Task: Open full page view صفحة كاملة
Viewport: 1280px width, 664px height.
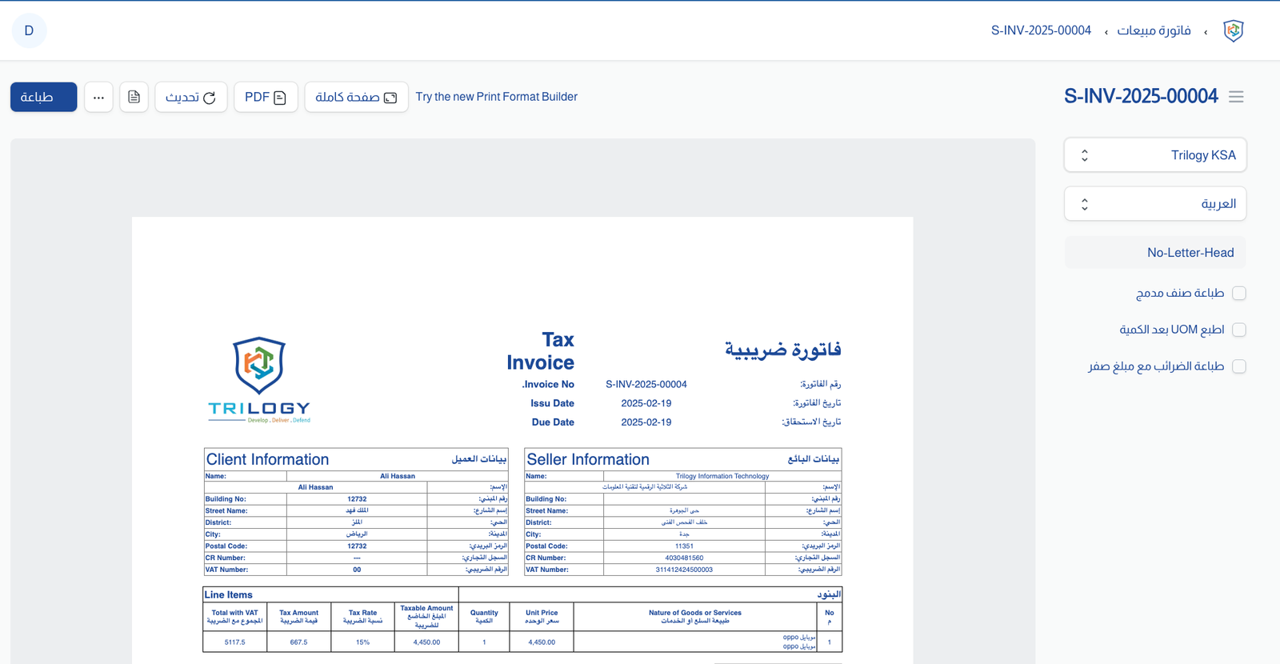Action: [x=356, y=98]
